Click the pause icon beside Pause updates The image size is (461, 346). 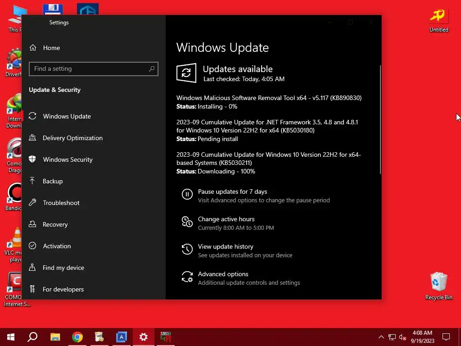(187, 194)
